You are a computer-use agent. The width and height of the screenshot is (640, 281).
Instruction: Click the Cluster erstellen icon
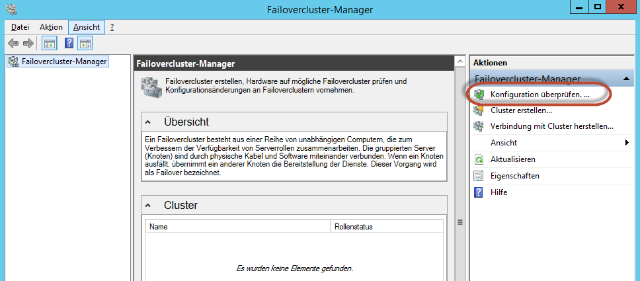pyautogui.click(x=479, y=110)
